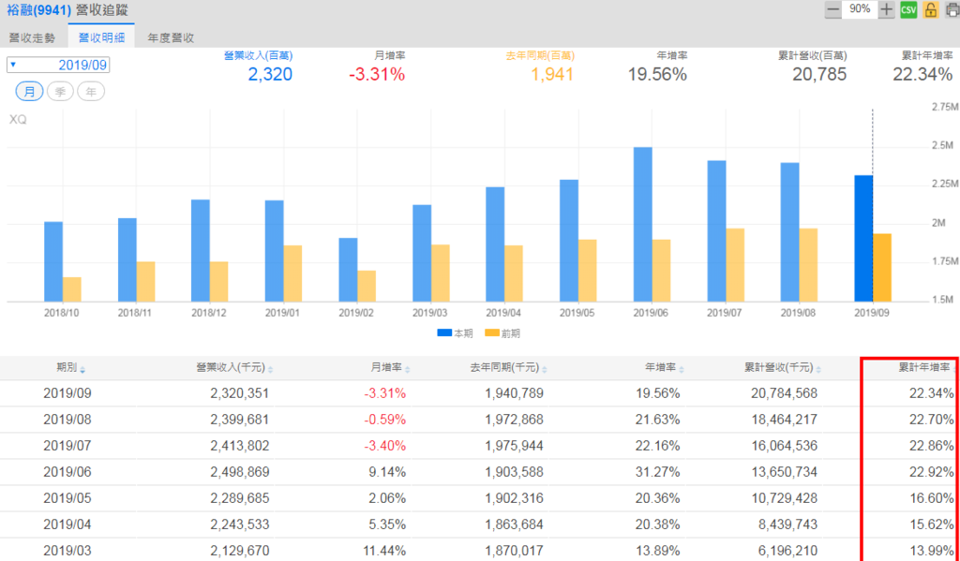Click the 2019/05 row period cell

click(x=67, y=498)
